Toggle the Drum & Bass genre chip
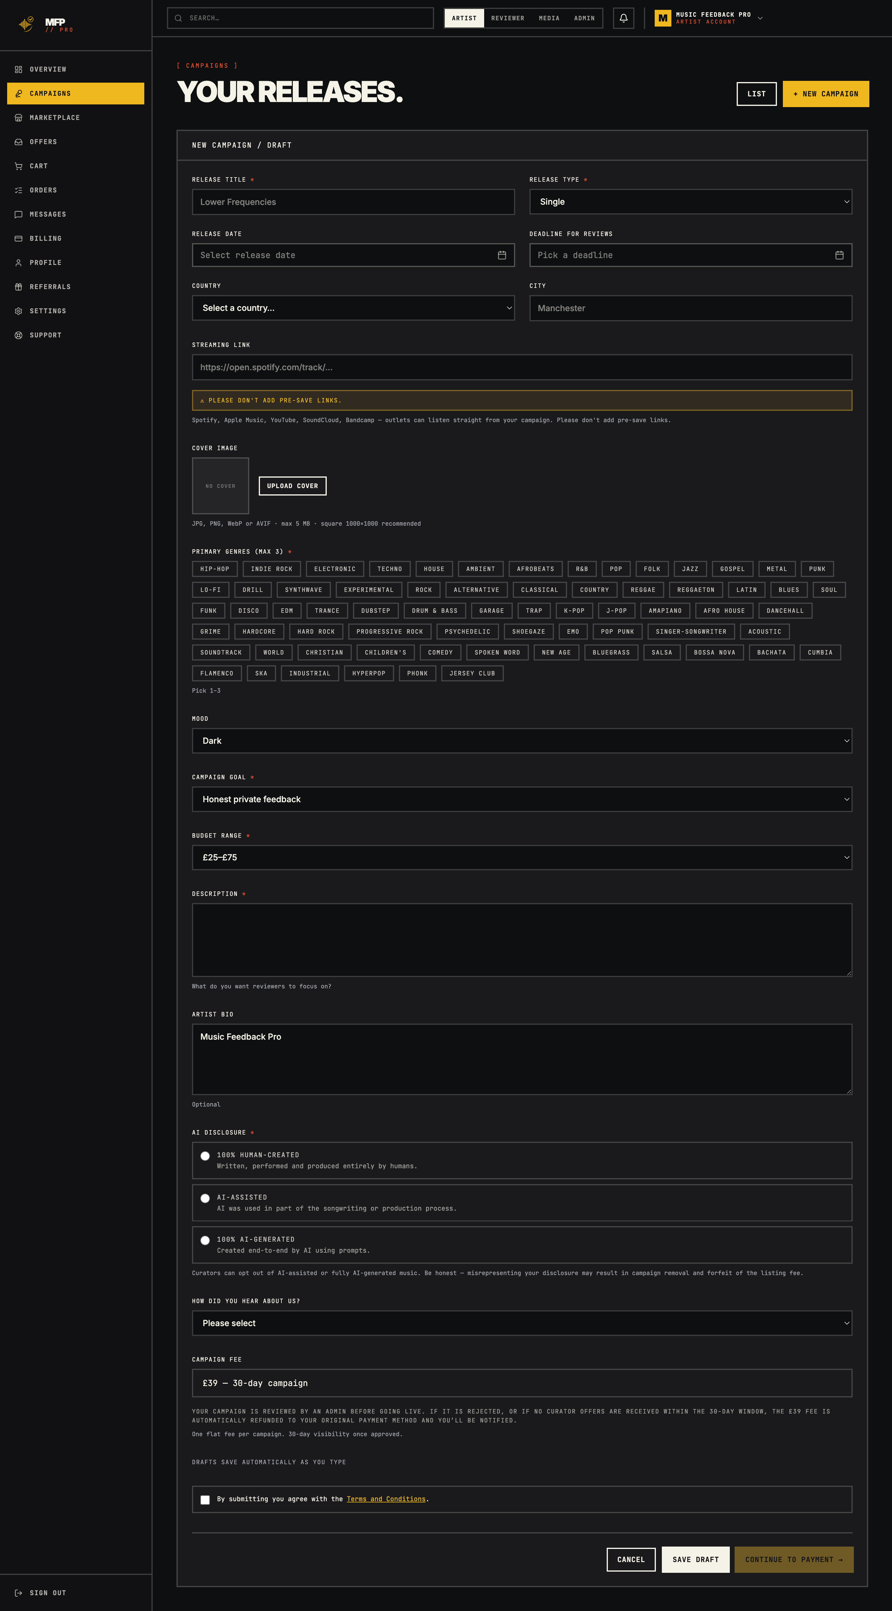The width and height of the screenshot is (892, 1611). coord(434,611)
